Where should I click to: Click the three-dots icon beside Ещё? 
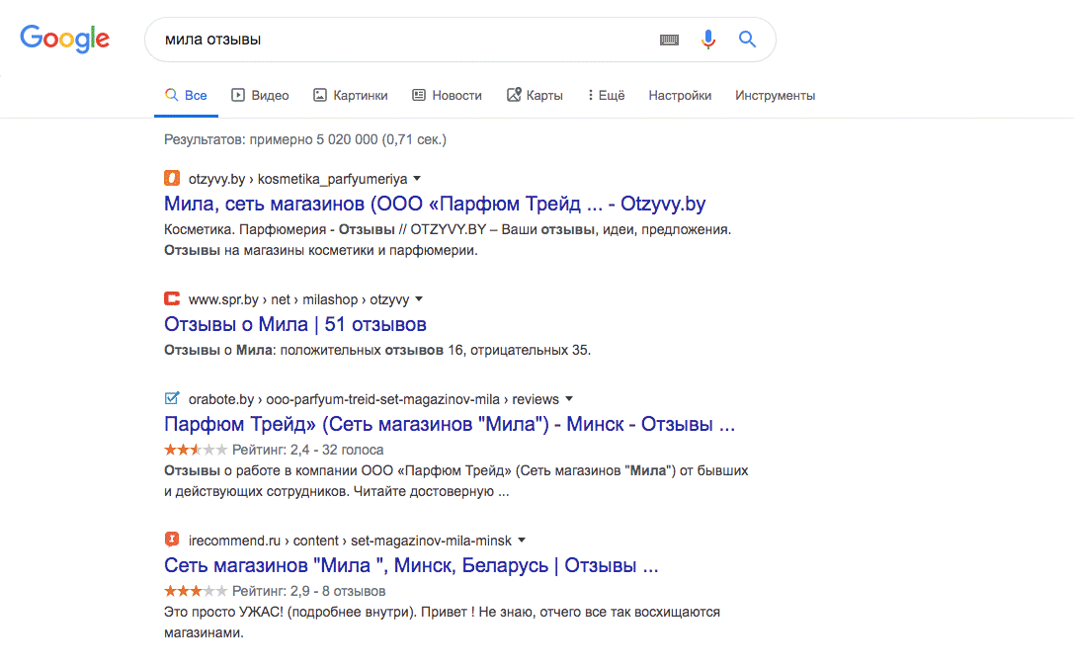[591, 95]
